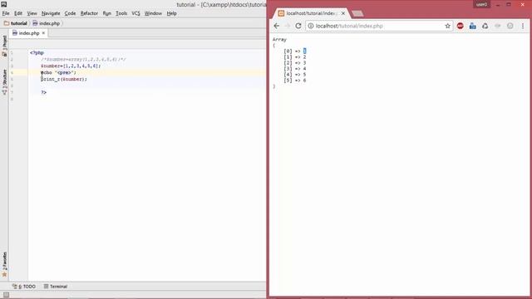Image resolution: width=532 pixels, height=299 pixels.
Task: Go back in the browser
Action: [x=277, y=26]
